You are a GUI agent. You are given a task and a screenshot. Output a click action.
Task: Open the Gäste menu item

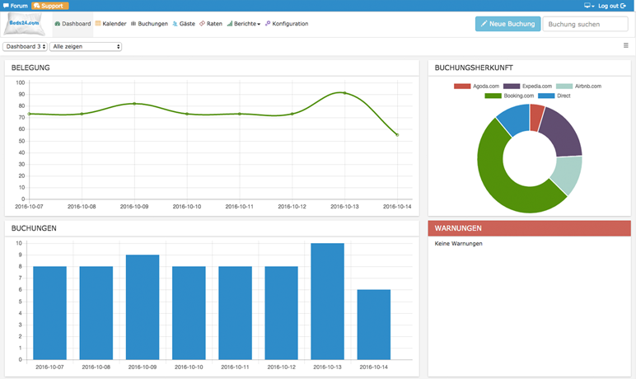[184, 24]
